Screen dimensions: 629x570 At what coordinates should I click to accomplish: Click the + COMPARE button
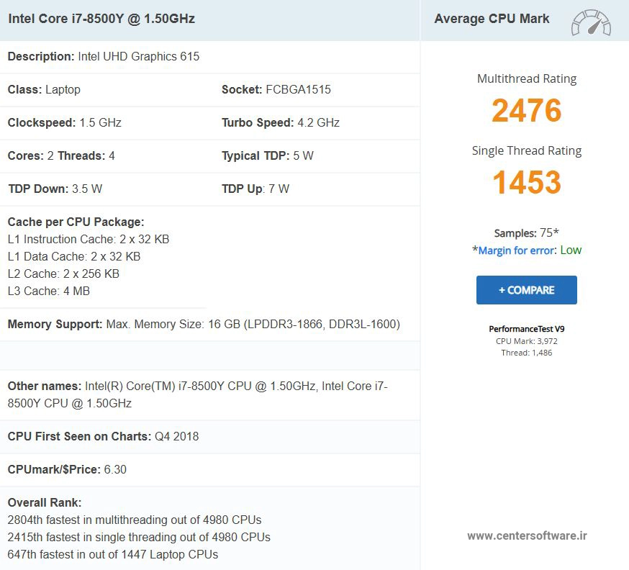[x=526, y=290]
